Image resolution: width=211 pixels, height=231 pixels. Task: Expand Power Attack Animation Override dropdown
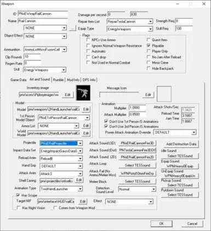(x=194, y=132)
